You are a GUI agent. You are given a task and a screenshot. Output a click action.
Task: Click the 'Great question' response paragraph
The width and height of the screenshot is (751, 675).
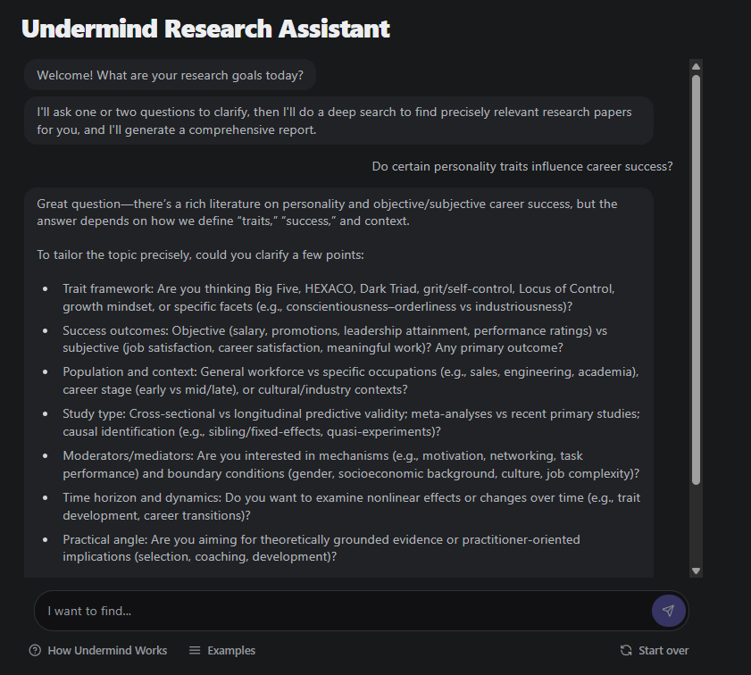pyautogui.click(x=327, y=212)
